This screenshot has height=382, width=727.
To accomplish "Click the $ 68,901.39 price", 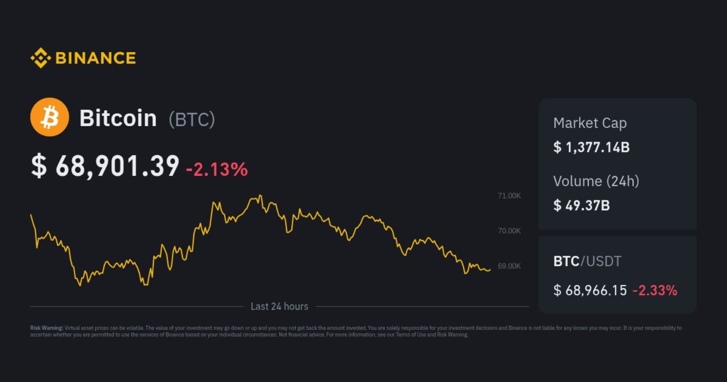I will point(105,166).
